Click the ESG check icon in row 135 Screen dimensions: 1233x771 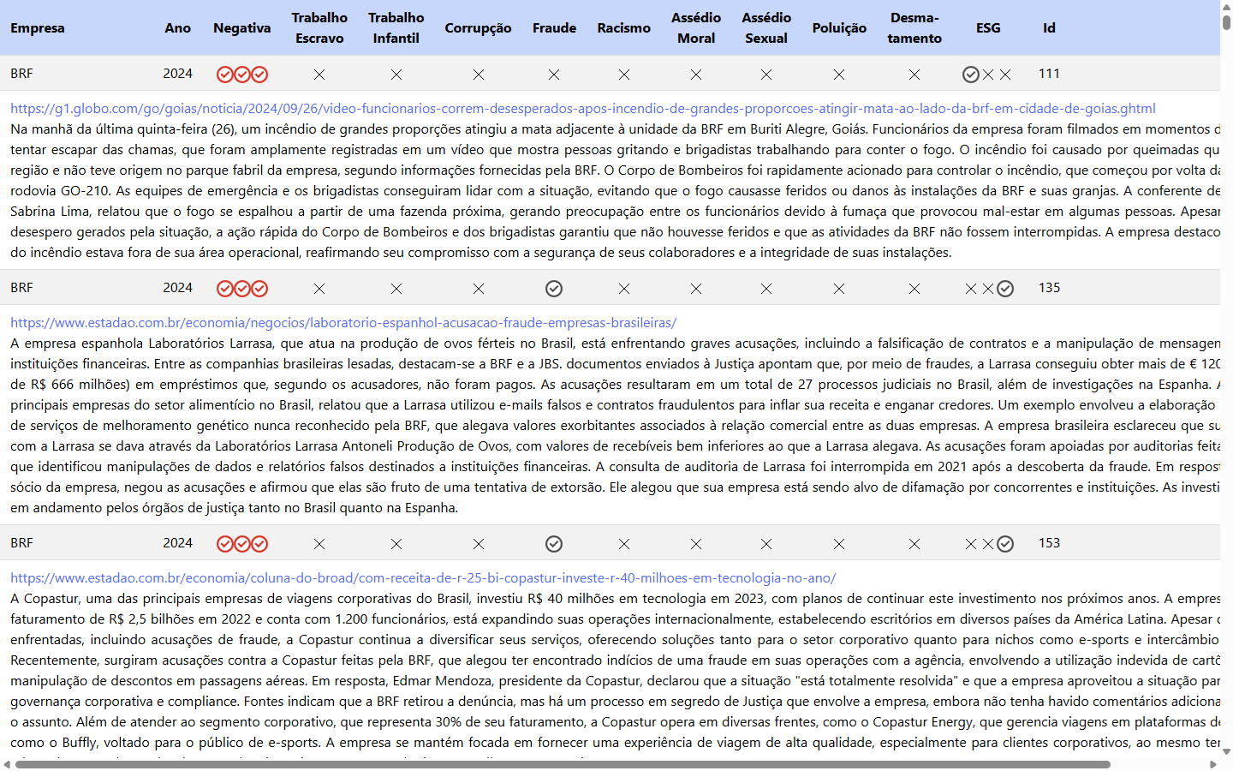(x=1005, y=289)
